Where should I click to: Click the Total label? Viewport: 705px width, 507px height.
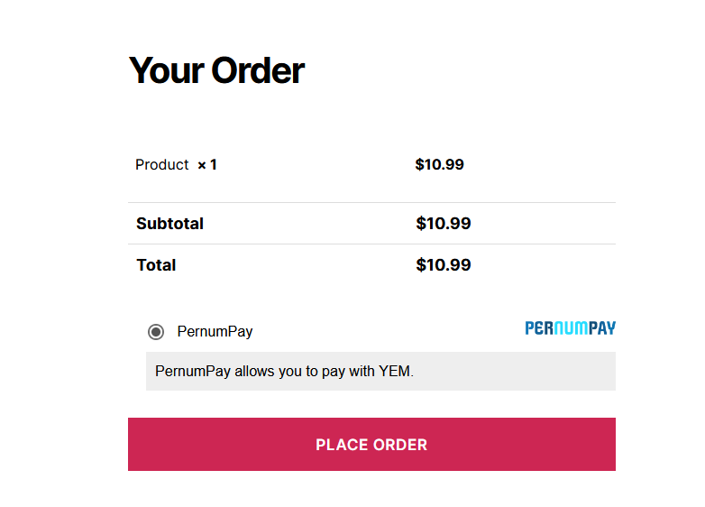click(x=156, y=265)
